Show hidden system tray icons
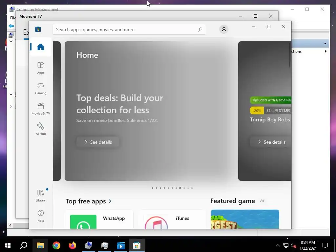Image resolution: width=336 pixels, height=252 pixels. (278, 245)
